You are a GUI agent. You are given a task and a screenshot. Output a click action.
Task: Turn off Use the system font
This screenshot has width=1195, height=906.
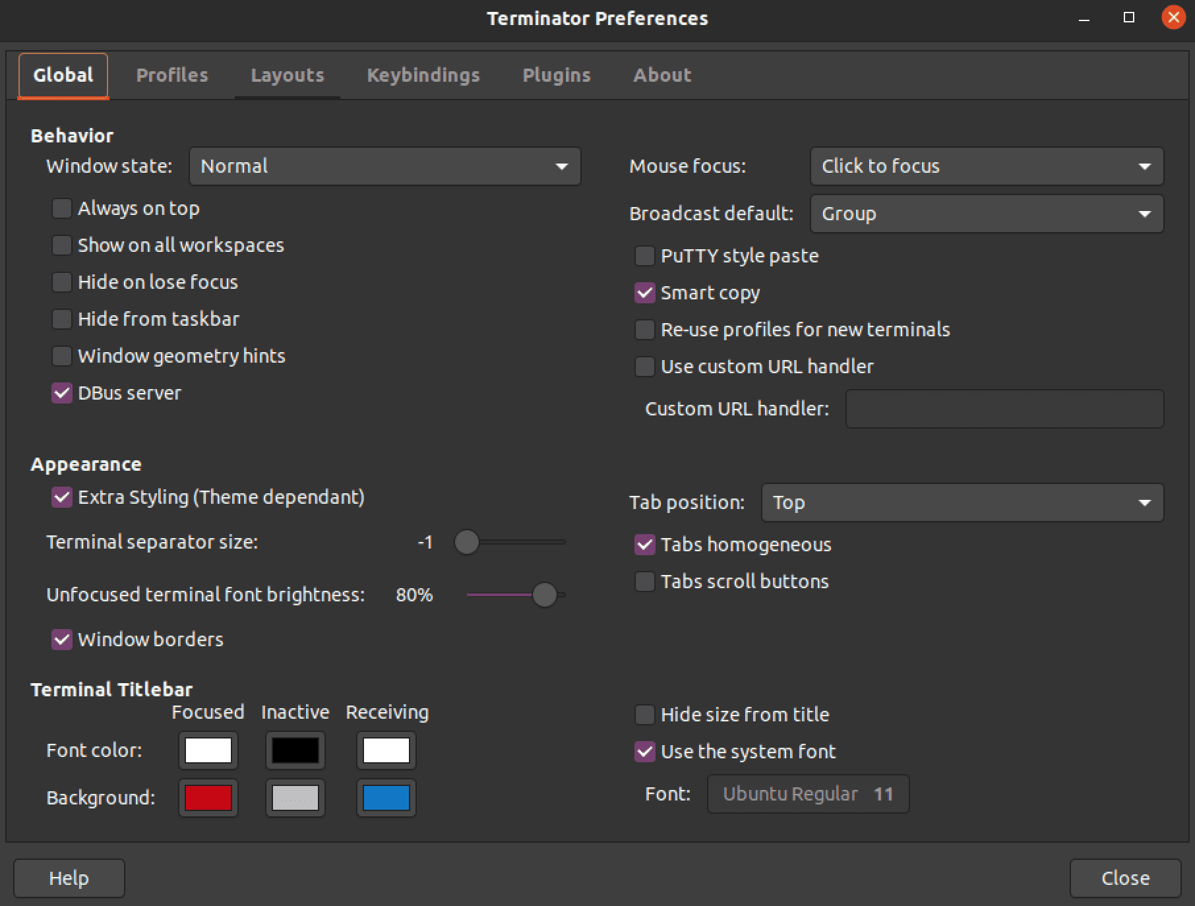[644, 752]
